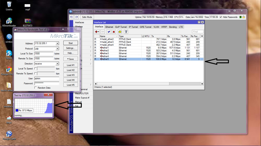The height and width of the screenshot is (146, 261).
Task: Expand the Protocol dropdown
Action: pyautogui.click(x=57, y=49)
